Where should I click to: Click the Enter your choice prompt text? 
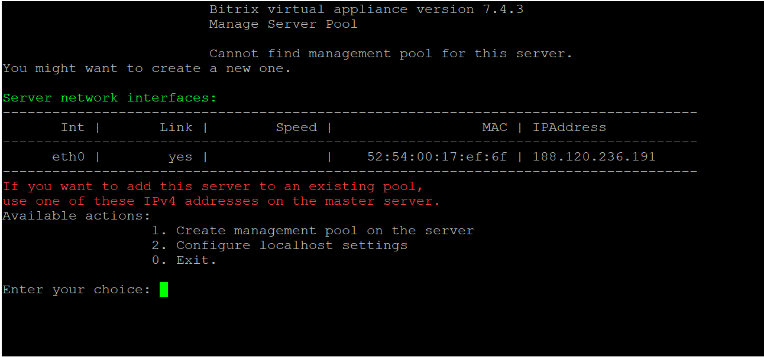(77, 290)
